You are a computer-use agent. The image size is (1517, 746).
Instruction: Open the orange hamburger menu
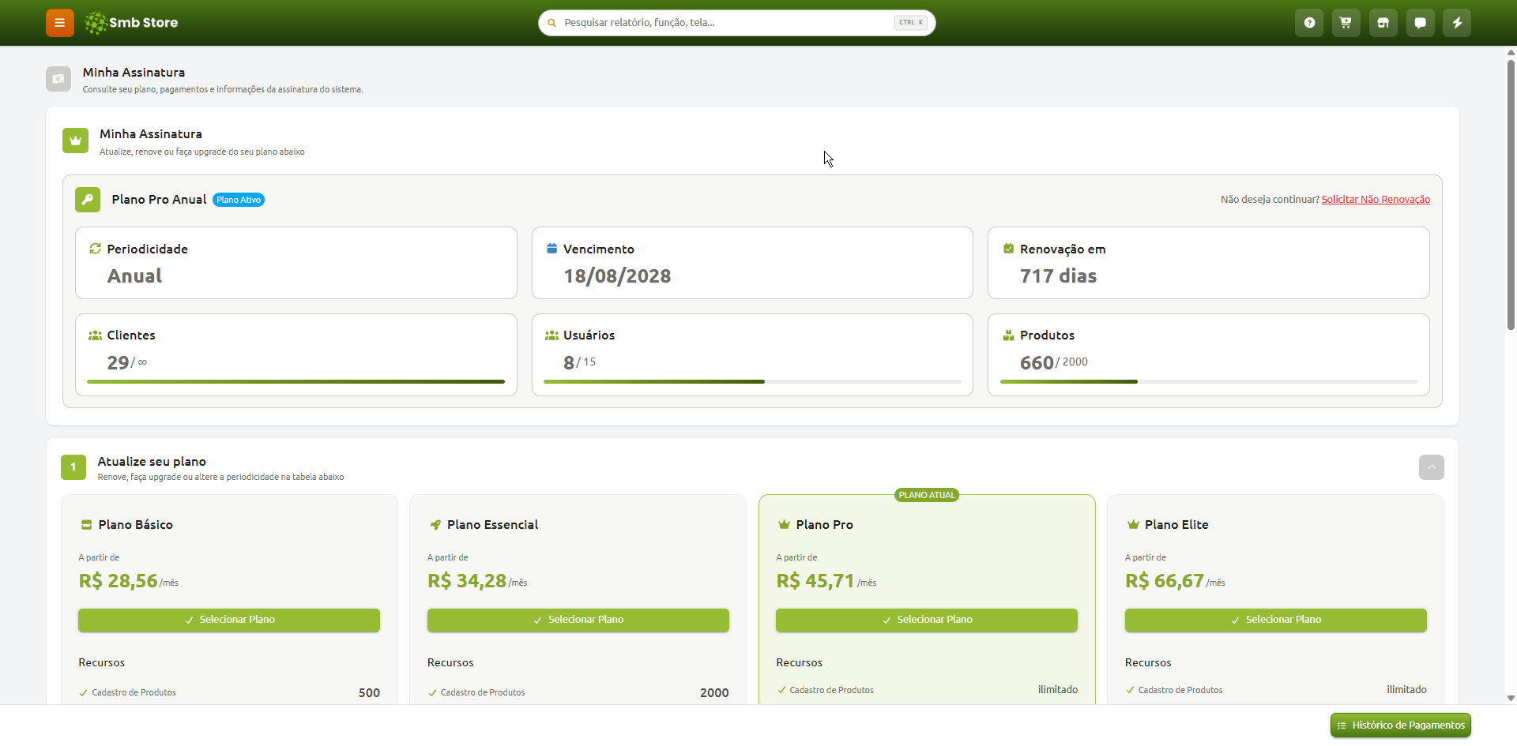pyautogui.click(x=59, y=23)
